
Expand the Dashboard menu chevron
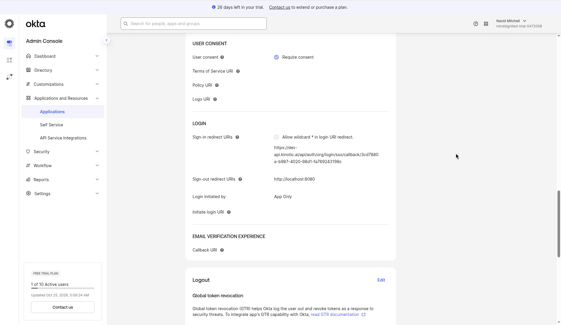pos(97,56)
